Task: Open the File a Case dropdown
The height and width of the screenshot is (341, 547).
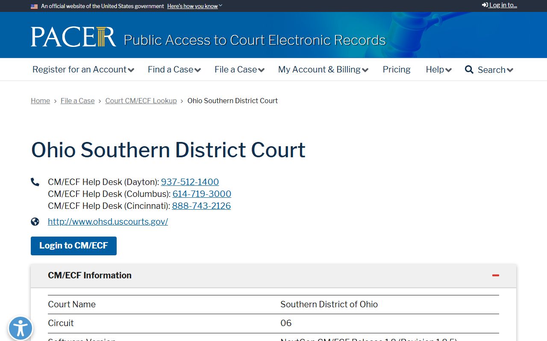Action: (239, 69)
